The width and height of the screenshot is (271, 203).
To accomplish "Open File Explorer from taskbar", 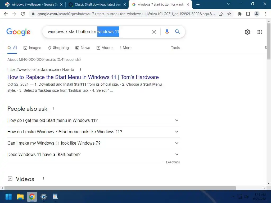I will [x=20, y=197].
